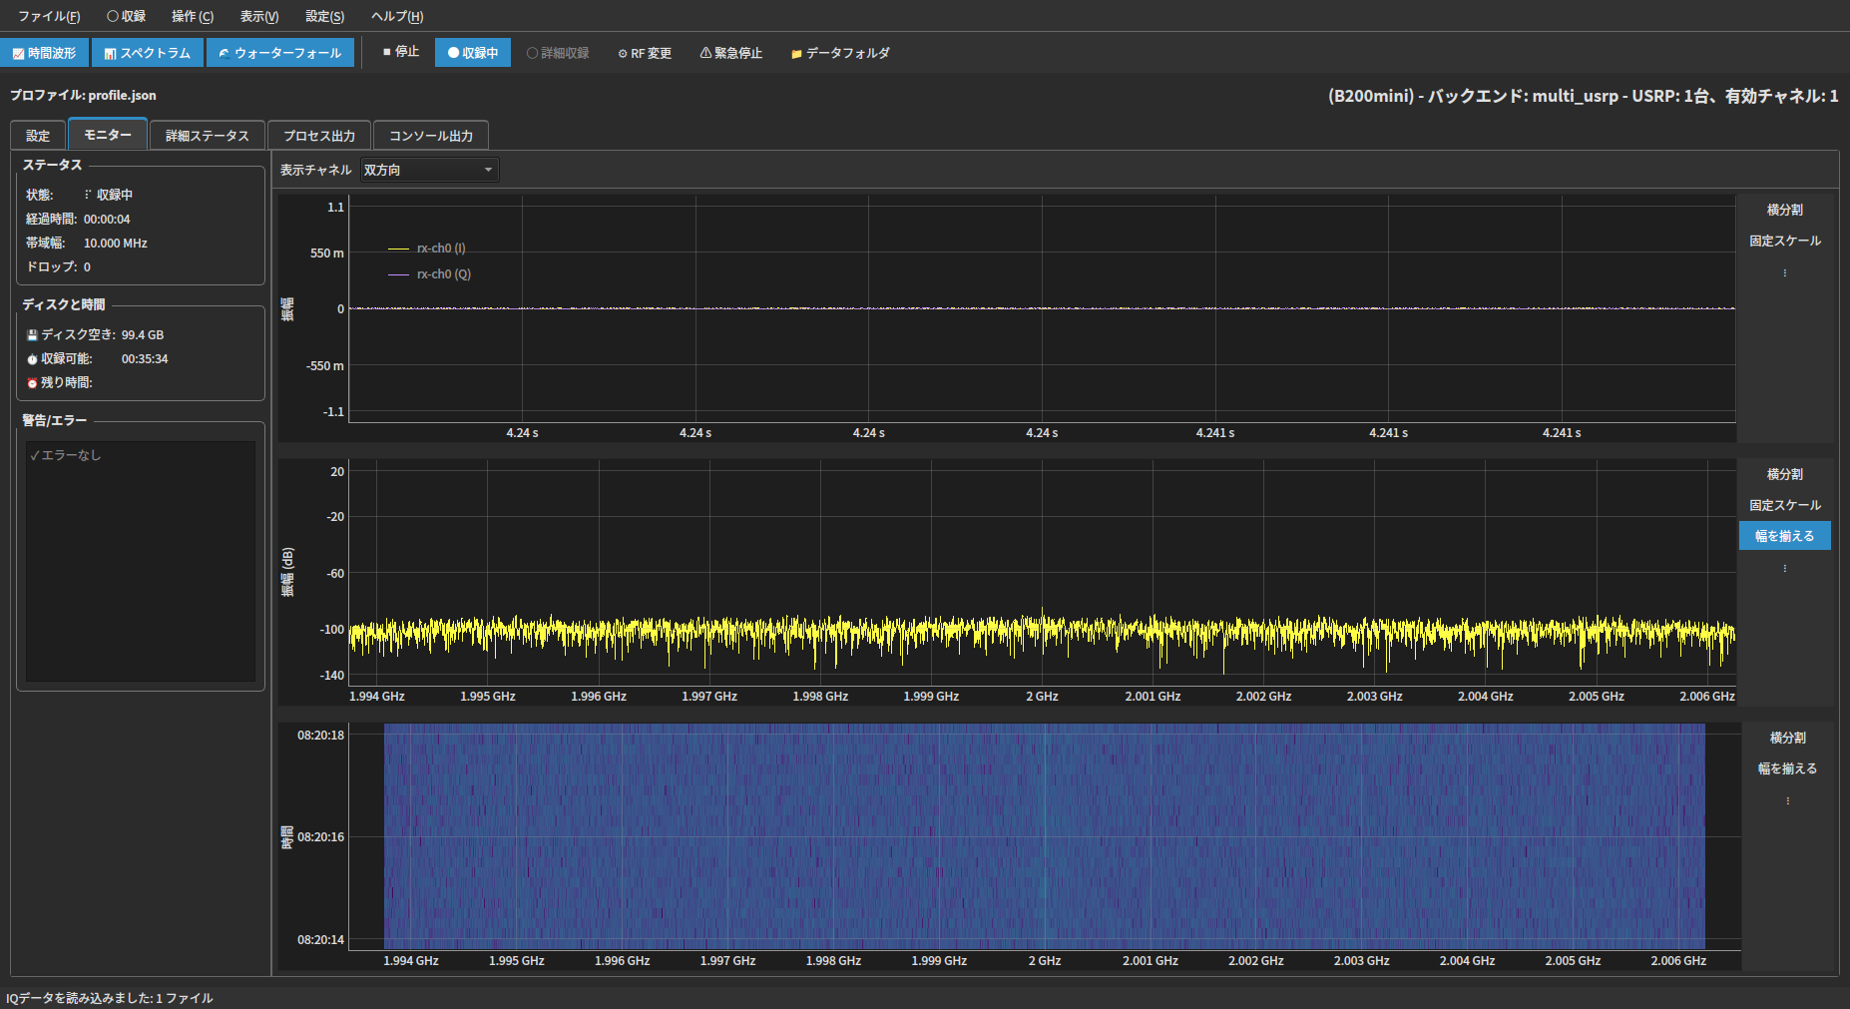The image size is (1850, 1009).
Task: Click the rx-ch0 (I) legend entry
Action: pyautogui.click(x=427, y=249)
